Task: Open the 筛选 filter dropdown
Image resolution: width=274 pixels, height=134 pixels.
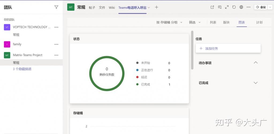Action: pos(195,22)
